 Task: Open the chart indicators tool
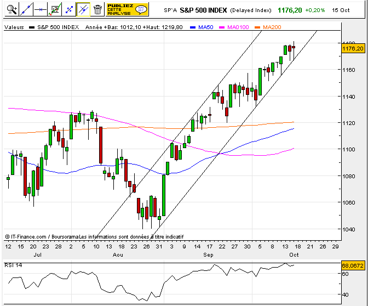(54, 9)
